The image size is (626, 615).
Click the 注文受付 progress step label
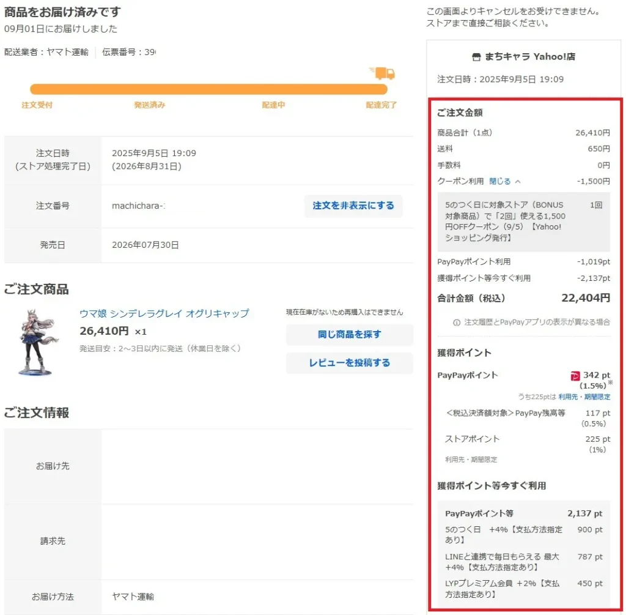click(x=37, y=105)
